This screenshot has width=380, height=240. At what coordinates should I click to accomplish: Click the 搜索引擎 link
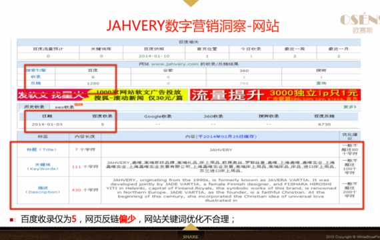coord(36,71)
